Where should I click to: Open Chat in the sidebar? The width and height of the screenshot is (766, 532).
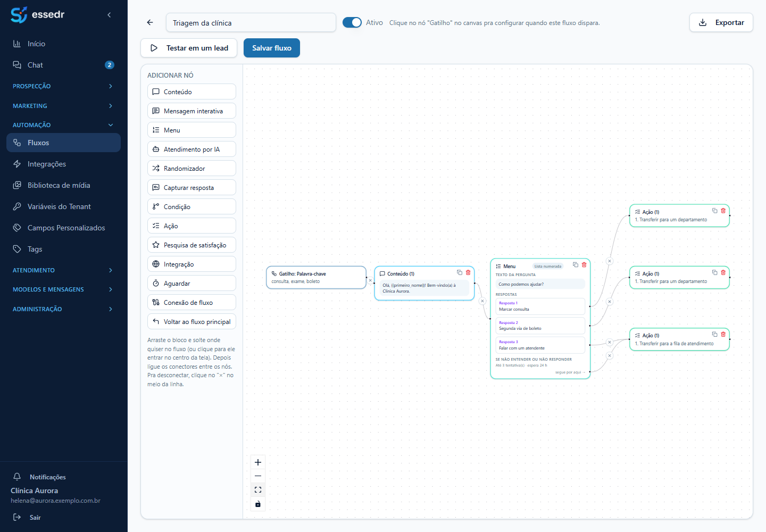[x=63, y=65]
